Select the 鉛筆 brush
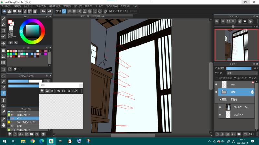 tap(23, 126)
